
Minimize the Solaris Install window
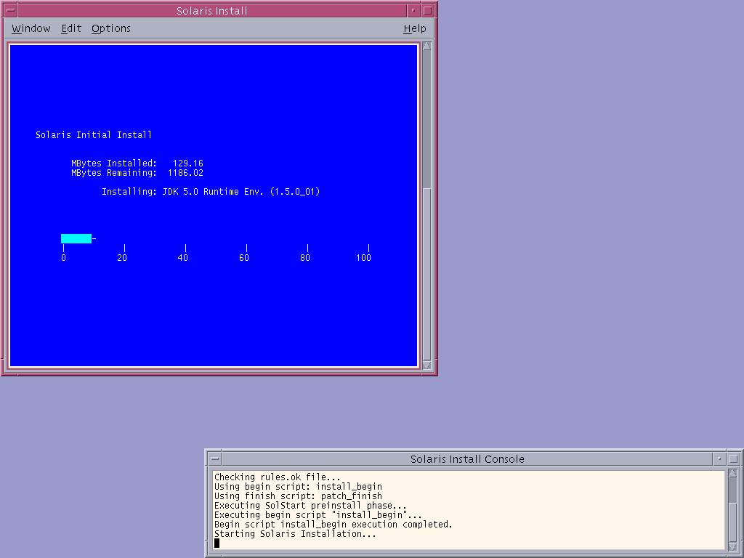click(413, 10)
